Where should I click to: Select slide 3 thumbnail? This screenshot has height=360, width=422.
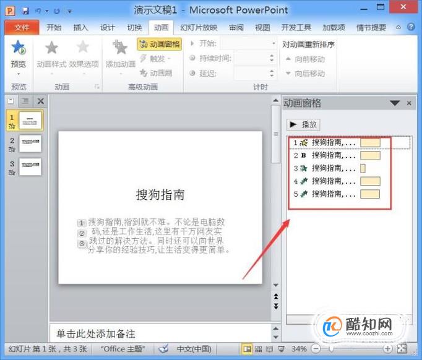(x=30, y=166)
